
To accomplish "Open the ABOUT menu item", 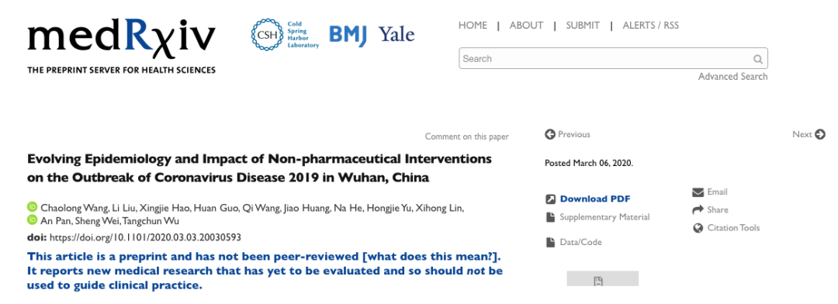I will tap(526, 25).
